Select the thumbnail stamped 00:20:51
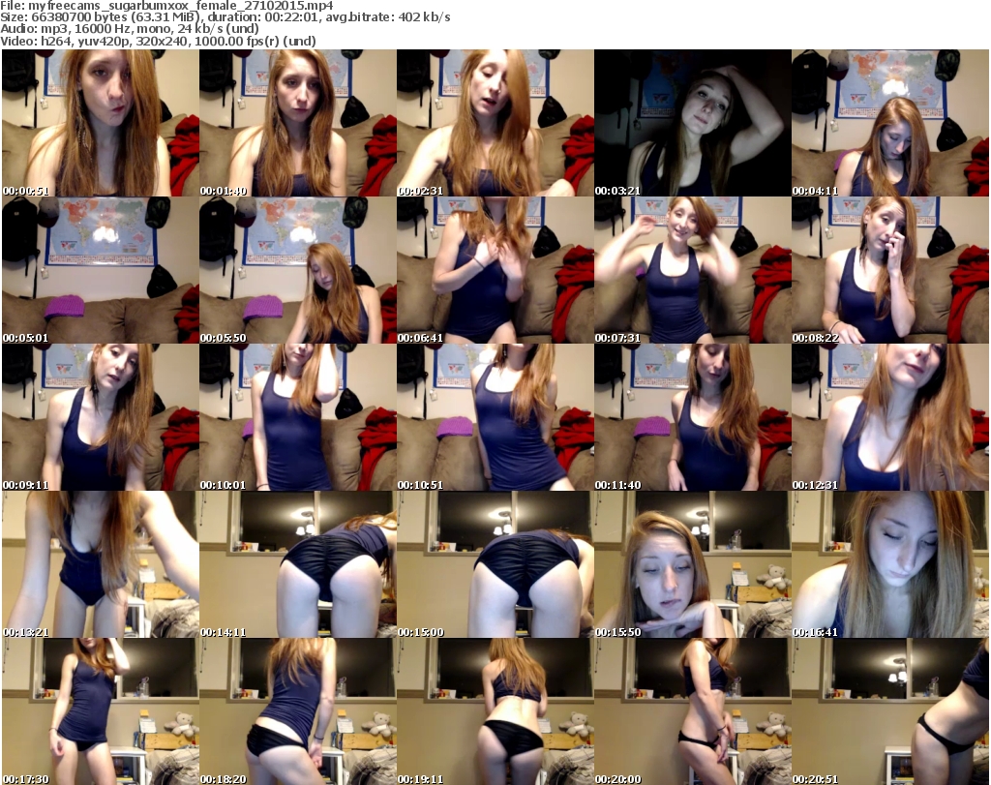Image resolution: width=991 pixels, height=785 pixels. pos(890,711)
